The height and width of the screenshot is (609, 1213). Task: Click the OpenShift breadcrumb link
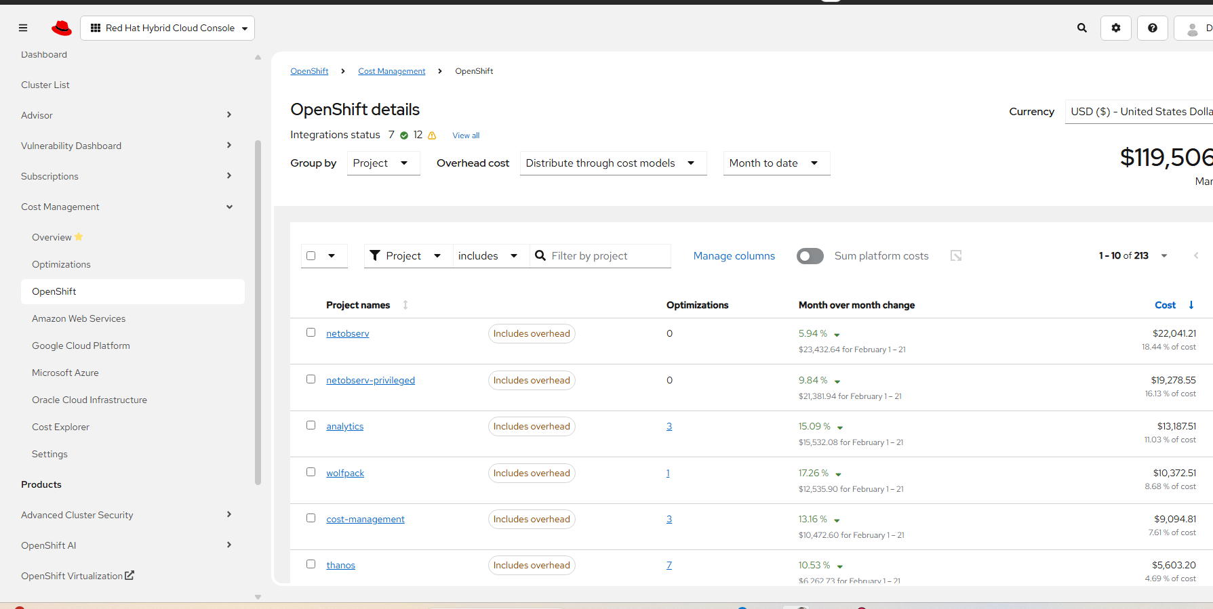coord(309,71)
